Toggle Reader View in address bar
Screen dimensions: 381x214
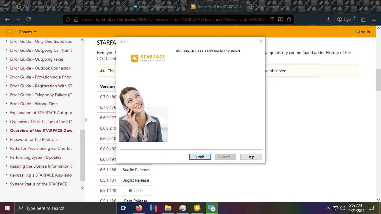272,19
